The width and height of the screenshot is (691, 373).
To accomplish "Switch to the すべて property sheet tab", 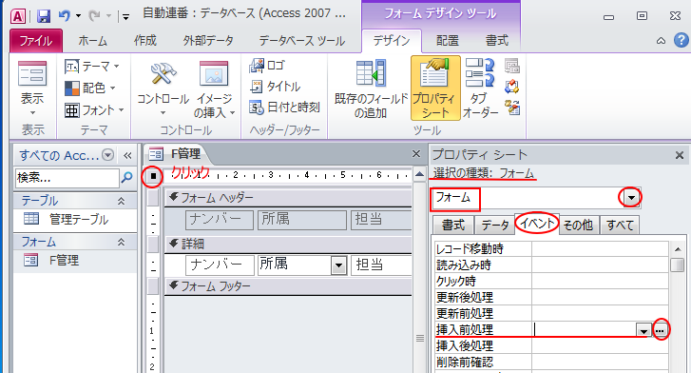I will (620, 226).
